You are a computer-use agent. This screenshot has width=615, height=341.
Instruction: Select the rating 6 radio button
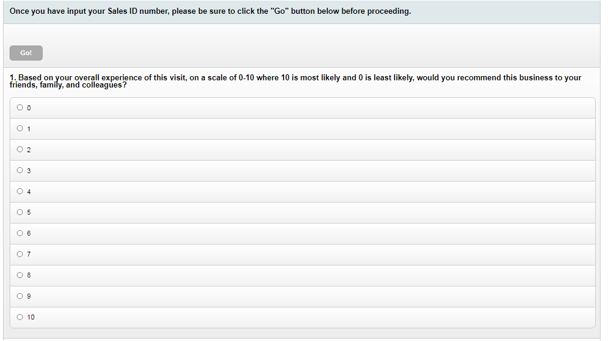[x=20, y=233]
